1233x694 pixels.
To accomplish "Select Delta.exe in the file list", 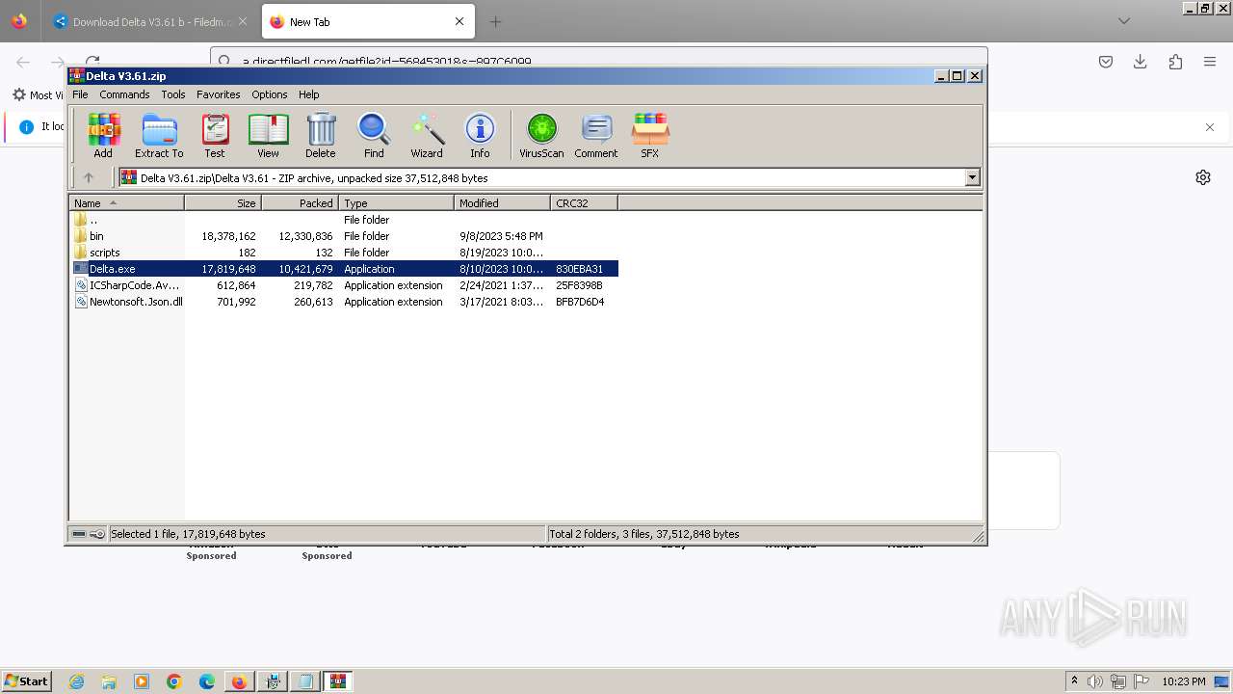I will [x=112, y=269].
